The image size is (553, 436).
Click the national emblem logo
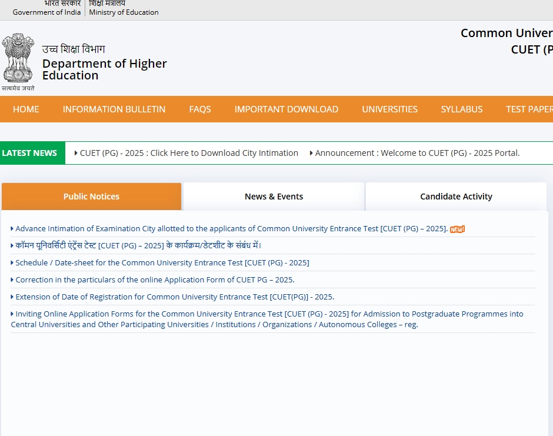click(18, 62)
